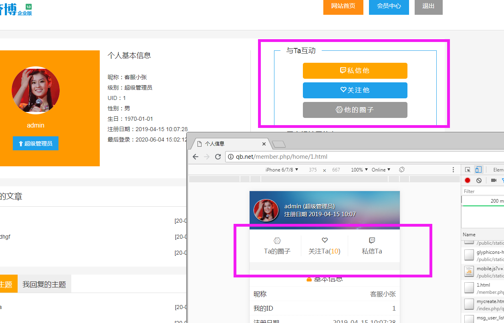504x323 pixels.
Task: Click the orange 私信他 button
Action: [355, 71]
